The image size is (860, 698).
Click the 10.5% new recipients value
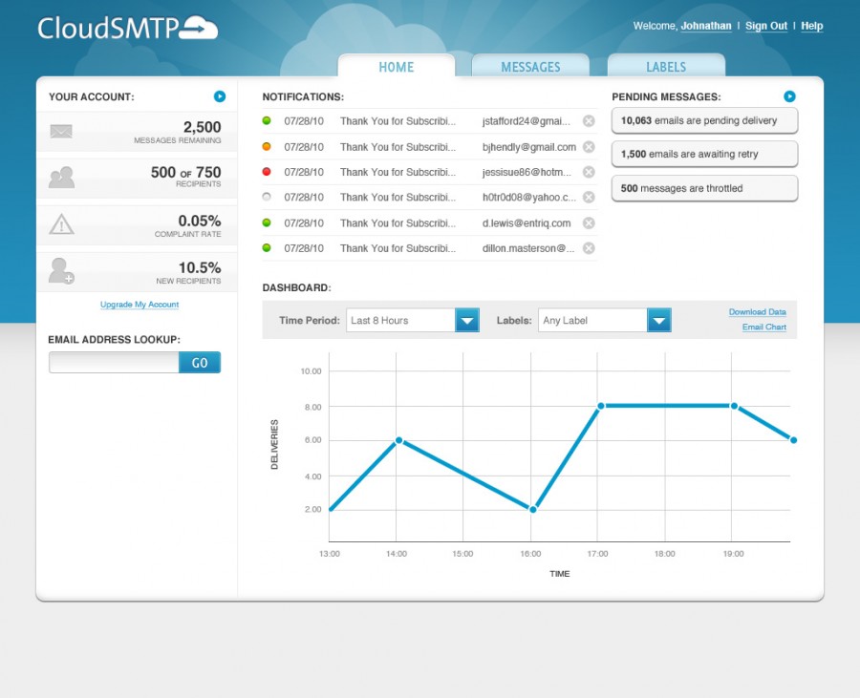pyautogui.click(x=200, y=268)
